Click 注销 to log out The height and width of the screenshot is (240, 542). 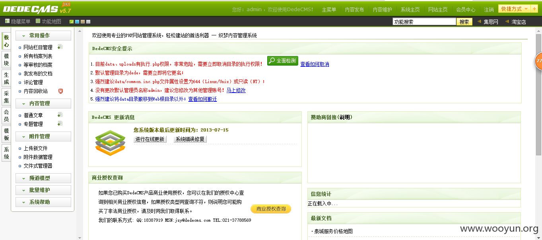(489, 10)
